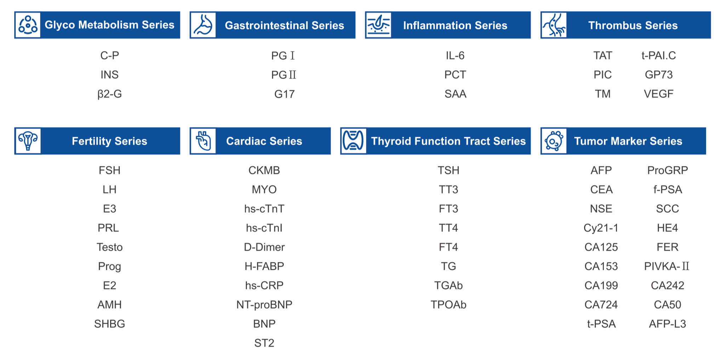The height and width of the screenshot is (356, 725).
Task: Click the Inflammation Series skin icon
Action: coord(378,25)
